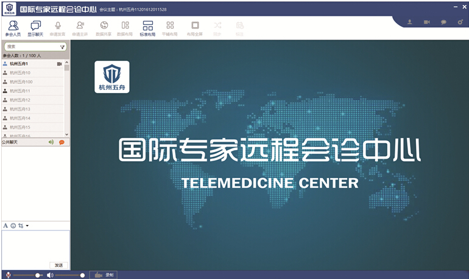Select the 标准布局 standard layout icon
This screenshot has width=469, height=279.
147,28
